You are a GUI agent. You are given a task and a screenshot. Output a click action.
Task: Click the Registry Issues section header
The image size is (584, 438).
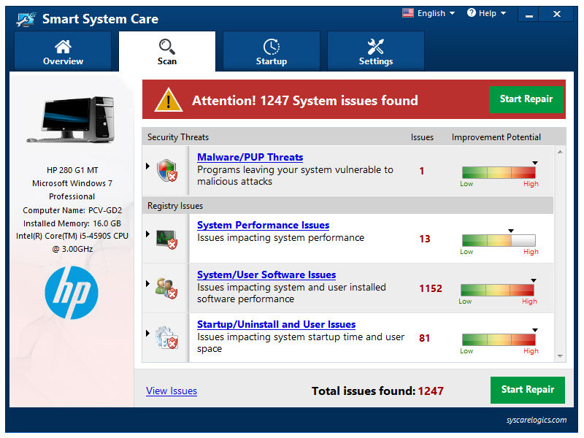point(175,206)
